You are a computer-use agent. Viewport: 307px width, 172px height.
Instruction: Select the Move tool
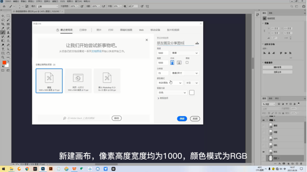3,16
